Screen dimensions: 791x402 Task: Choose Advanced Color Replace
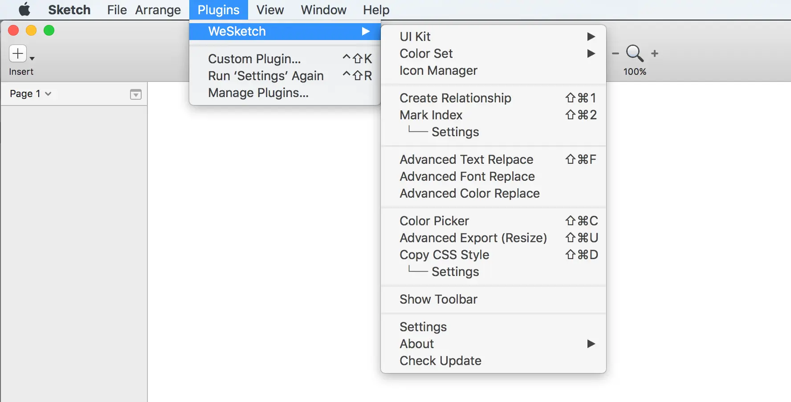(x=469, y=193)
